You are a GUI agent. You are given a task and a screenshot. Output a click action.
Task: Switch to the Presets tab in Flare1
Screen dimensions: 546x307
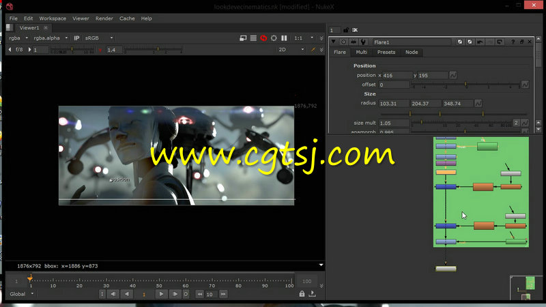pos(386,53)
